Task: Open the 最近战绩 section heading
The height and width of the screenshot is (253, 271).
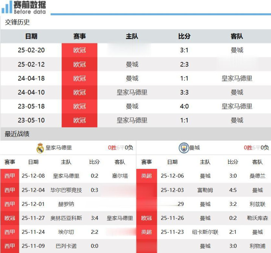Action: coord(17,134)
